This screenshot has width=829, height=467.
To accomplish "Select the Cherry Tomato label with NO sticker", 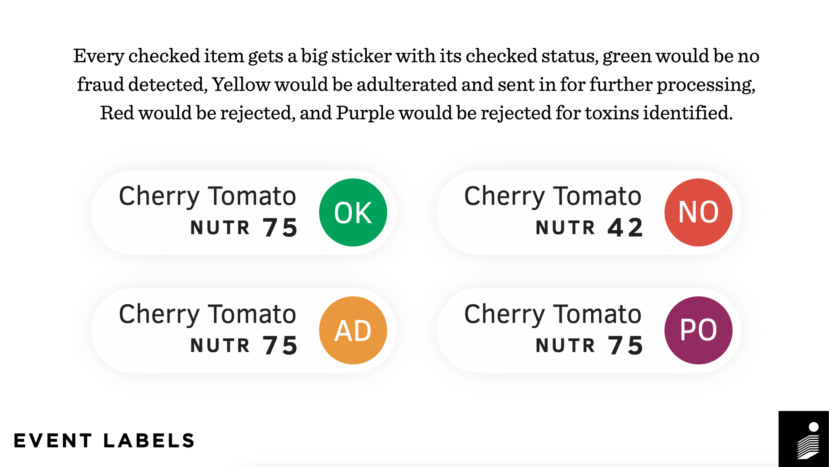I will coord(589,213).
